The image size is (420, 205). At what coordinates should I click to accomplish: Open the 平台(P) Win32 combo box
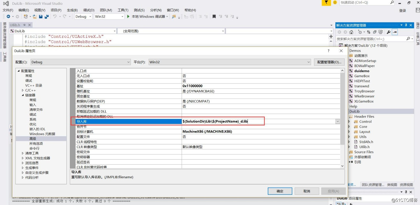click(230, 62)
